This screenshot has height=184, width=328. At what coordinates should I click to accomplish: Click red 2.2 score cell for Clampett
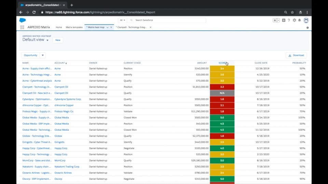click(x=222, y=87)
